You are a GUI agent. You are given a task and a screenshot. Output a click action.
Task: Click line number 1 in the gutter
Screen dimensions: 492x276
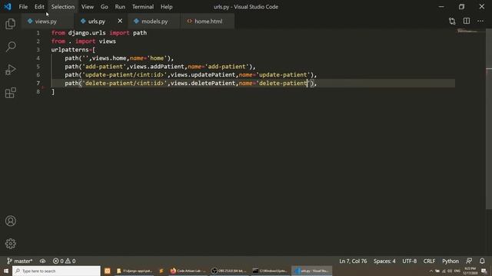pyautogui.click(x=38, y=33)
